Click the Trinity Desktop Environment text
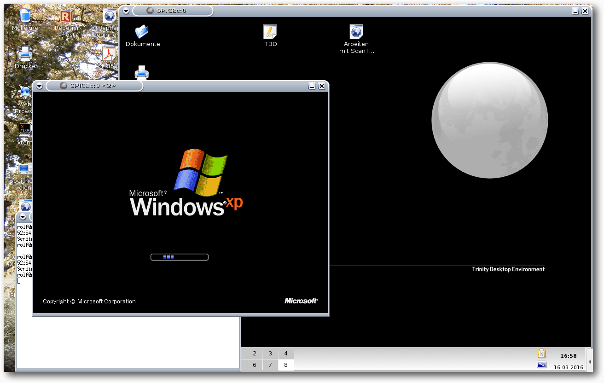Screen dimensions: 604x383 pos(508,269)
